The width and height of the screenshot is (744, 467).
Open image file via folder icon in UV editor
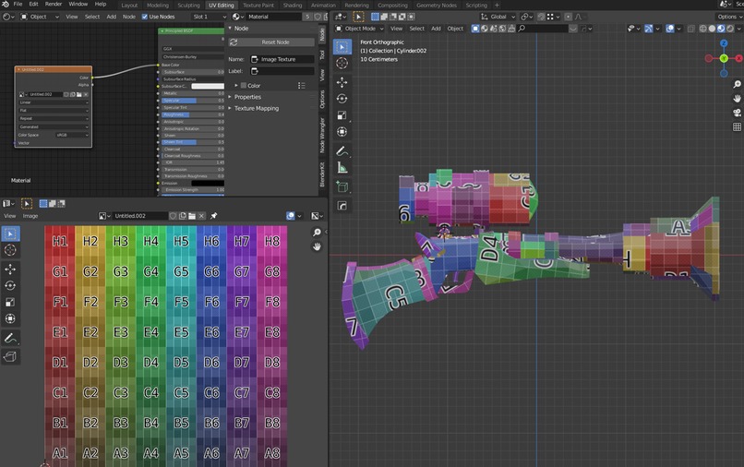192,216
